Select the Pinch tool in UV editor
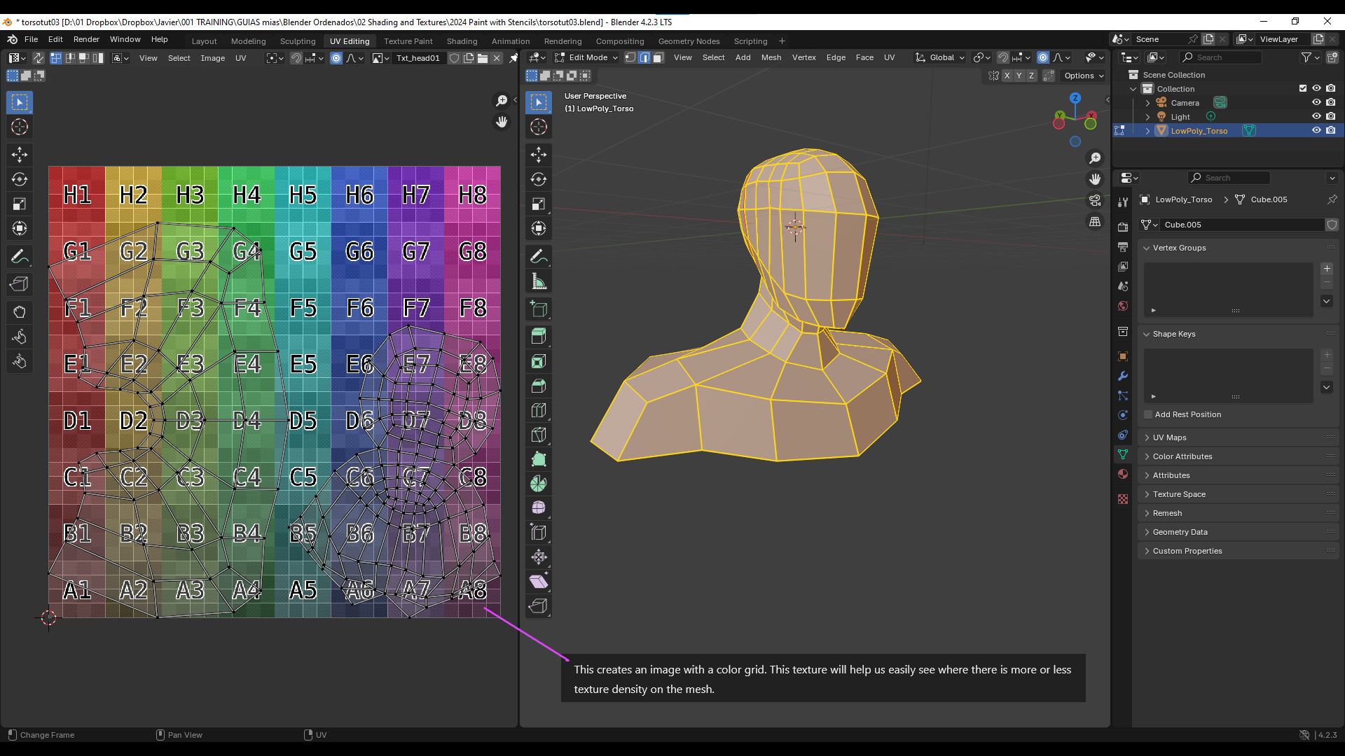 (20, 361)
